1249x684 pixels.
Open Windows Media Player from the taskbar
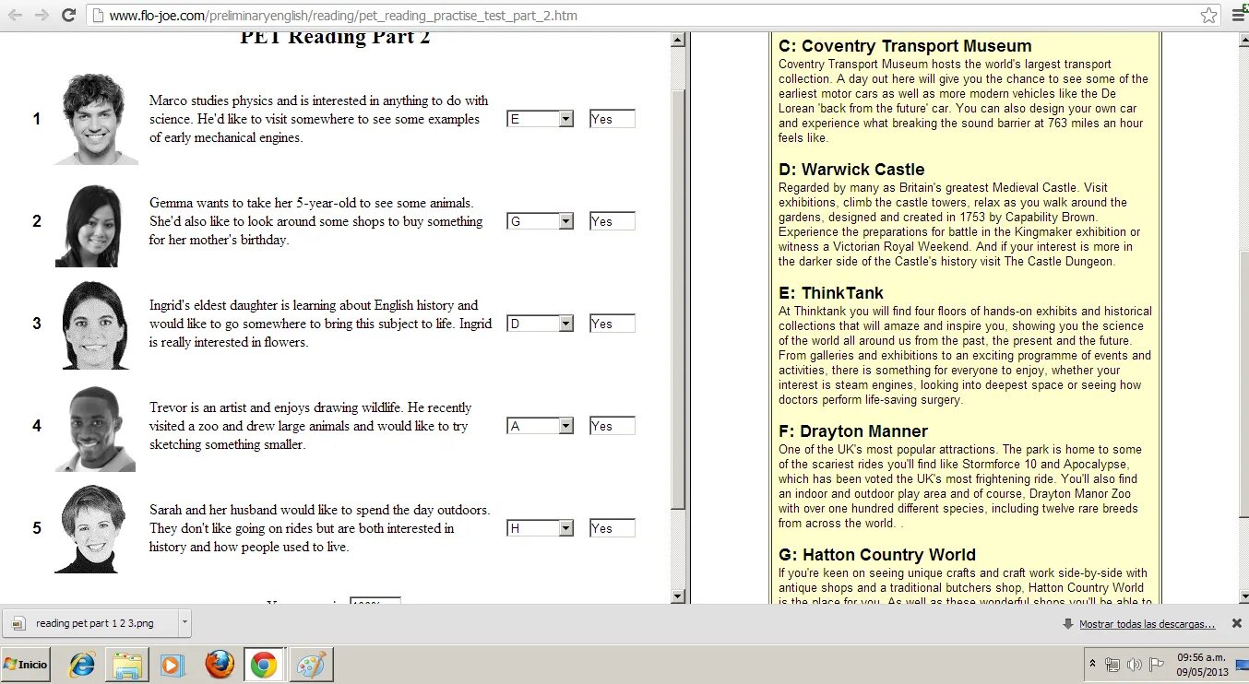pos(172,664)
